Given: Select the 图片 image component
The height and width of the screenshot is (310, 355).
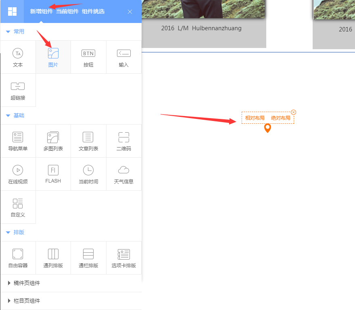Looking at the screenshot, I should 53,57.
